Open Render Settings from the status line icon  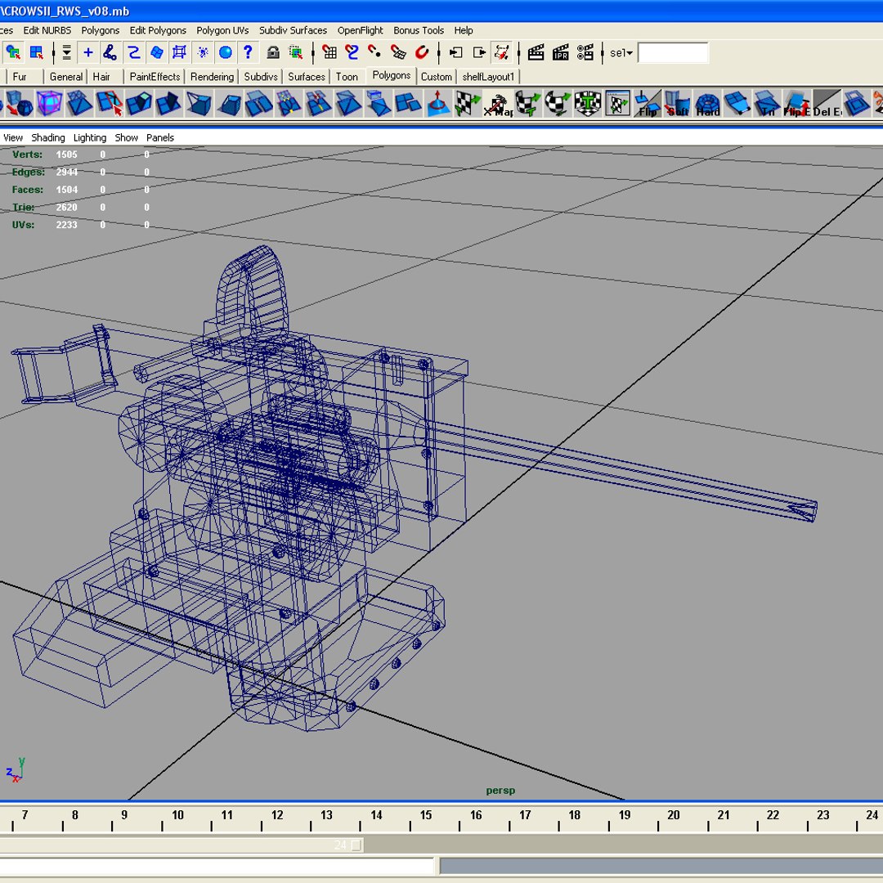pos(585,53)
